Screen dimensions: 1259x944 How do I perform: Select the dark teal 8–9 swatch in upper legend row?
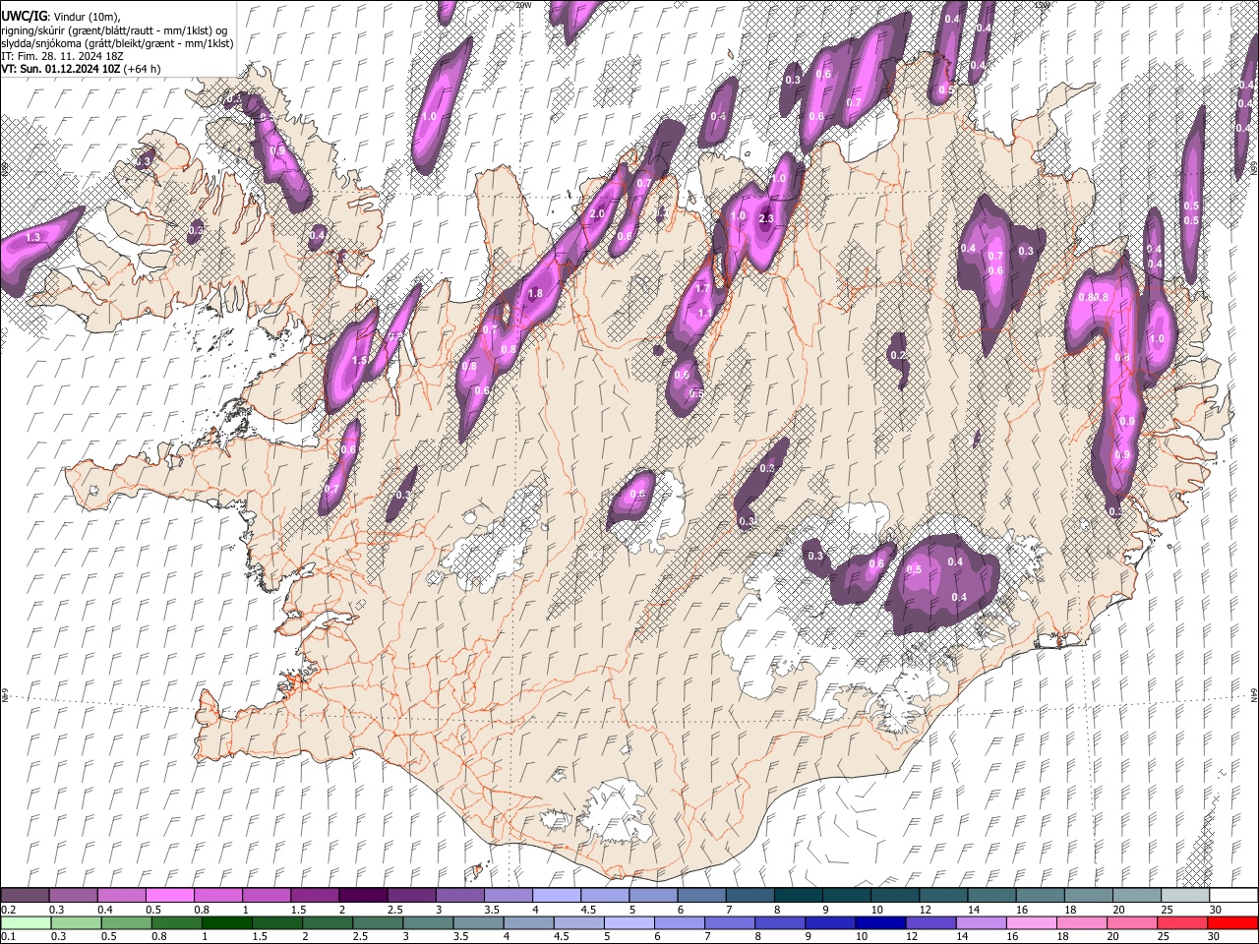pos(798,895)
